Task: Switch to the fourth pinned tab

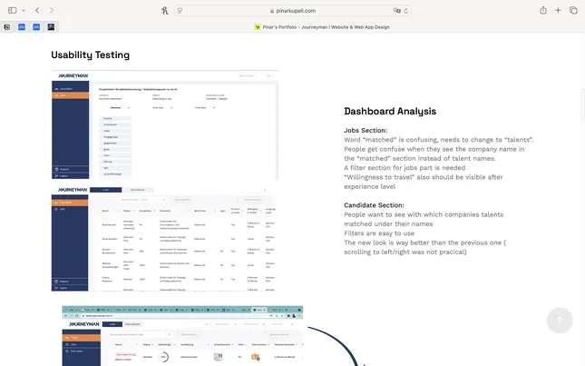Action: point(49,27)
